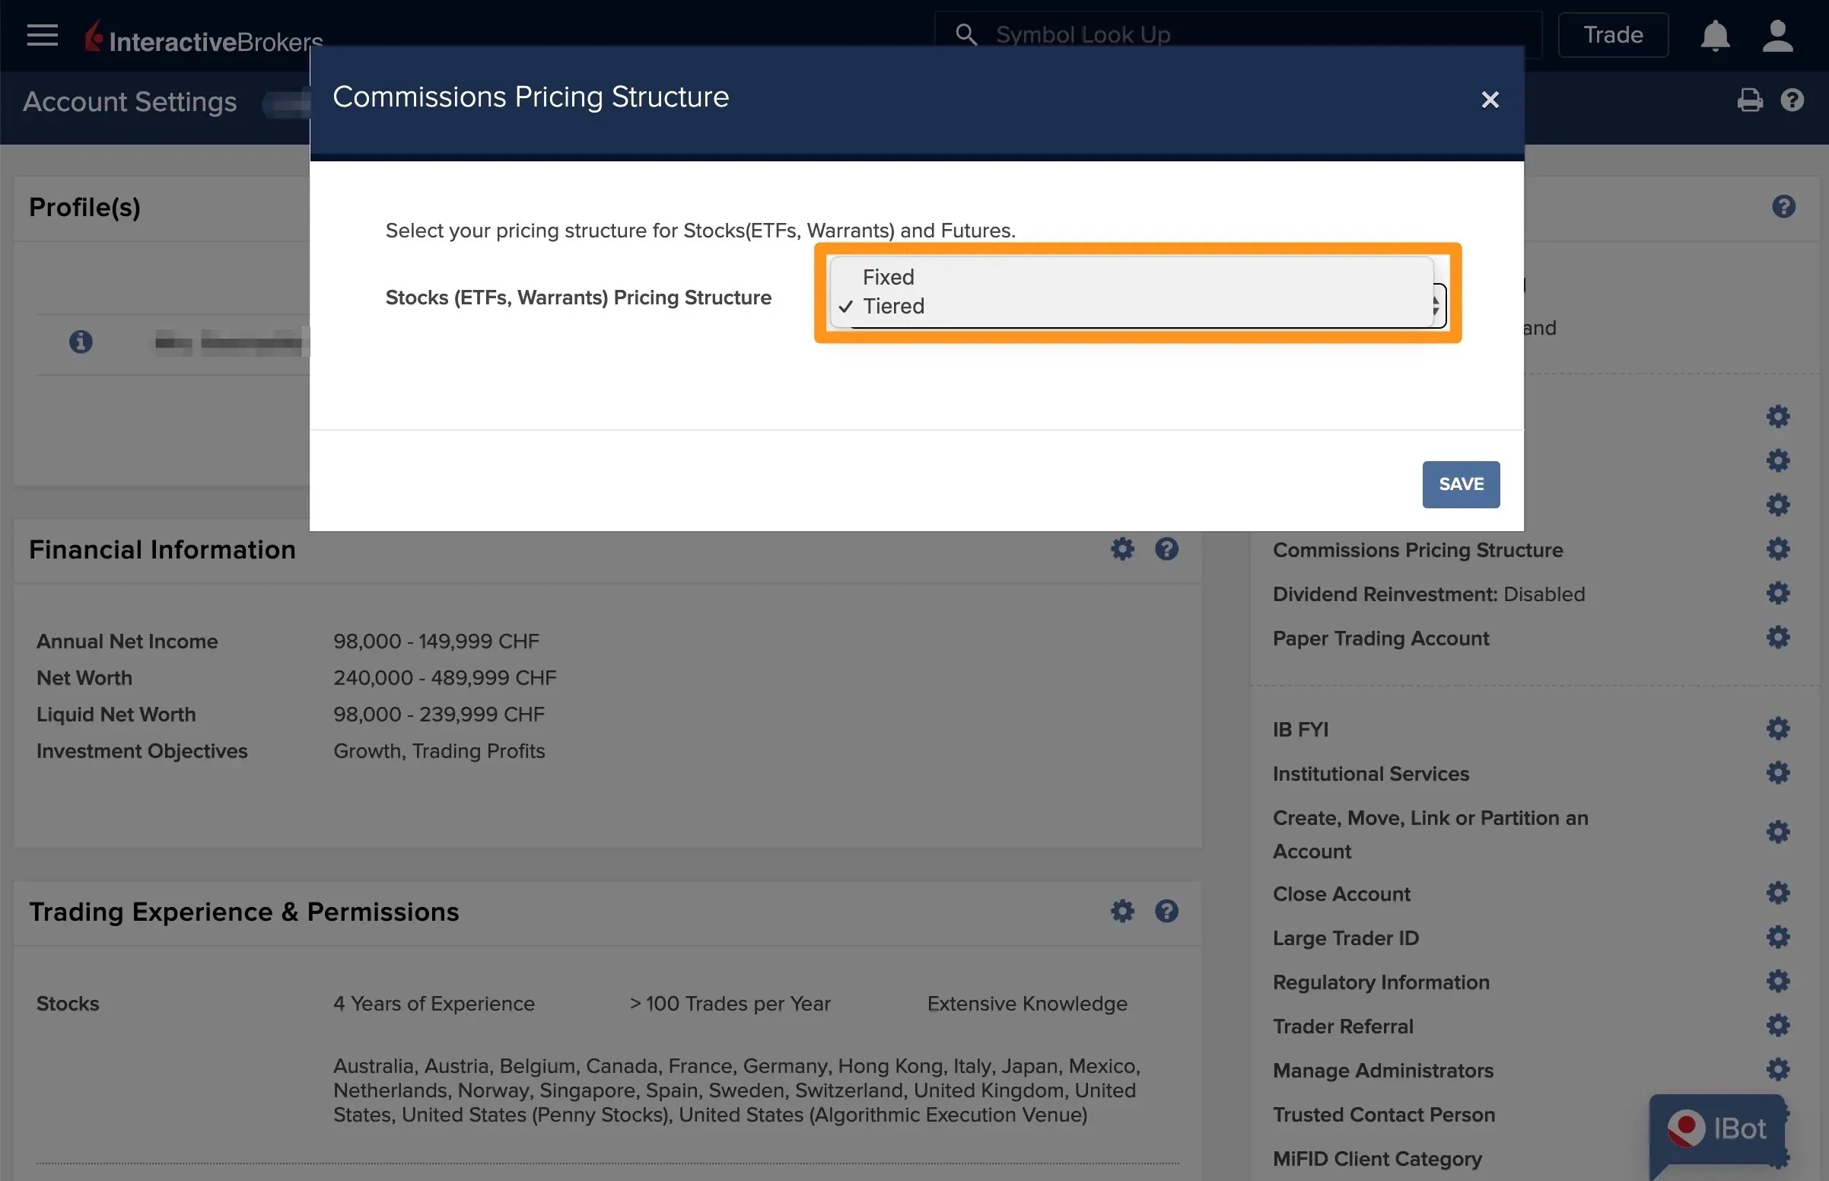Image resolution: width=1829 pixels, height=1181 pixels.
Task: Close the Commissions Pricing Structure dialog
Action: (1490, 100)
